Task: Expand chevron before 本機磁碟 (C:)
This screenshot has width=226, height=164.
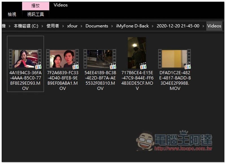Action: (10, 26)
